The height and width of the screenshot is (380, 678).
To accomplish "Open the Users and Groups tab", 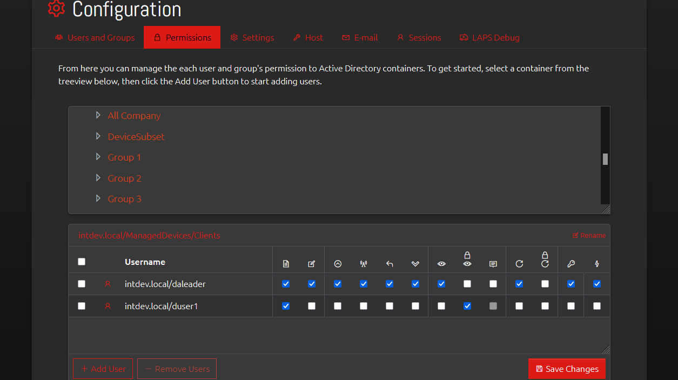I will [95, 37].
